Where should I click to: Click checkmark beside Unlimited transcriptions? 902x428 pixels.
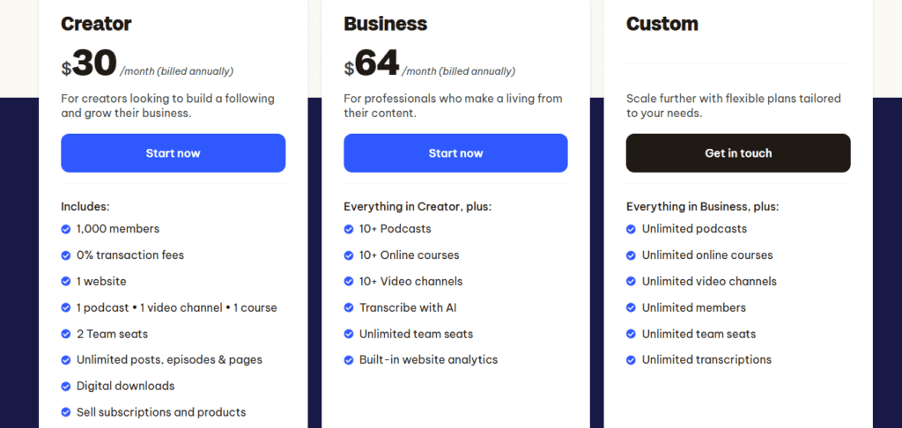[x=631, y=360]
